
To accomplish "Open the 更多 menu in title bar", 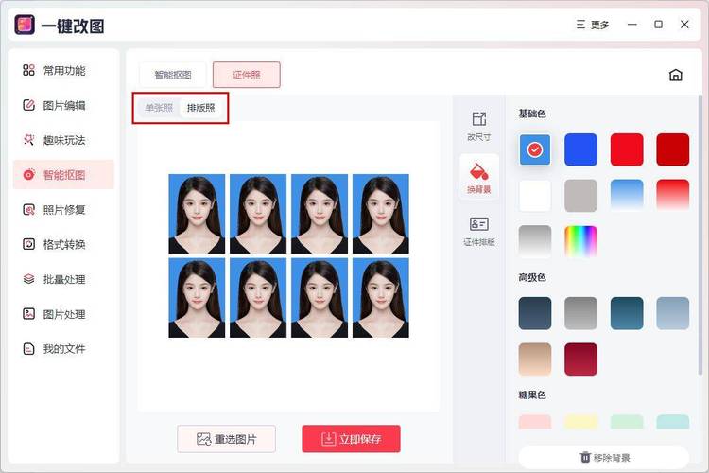I will [x=593, y=25].
